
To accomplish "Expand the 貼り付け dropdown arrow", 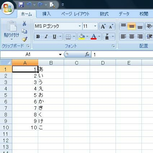I will pos(12,39).
